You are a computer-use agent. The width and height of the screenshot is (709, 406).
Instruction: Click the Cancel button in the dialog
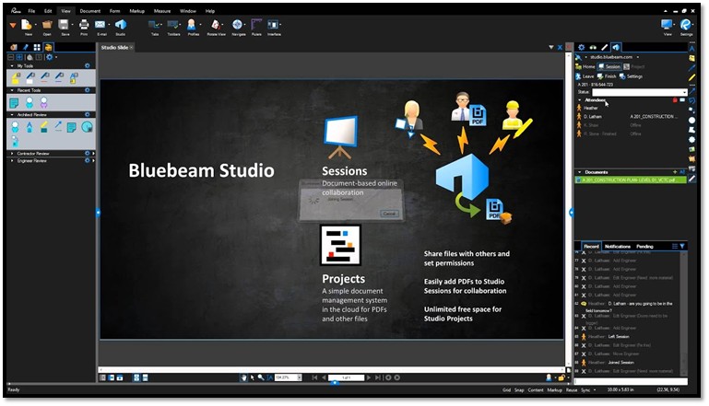pyautogui.click(x=388, y=213)
